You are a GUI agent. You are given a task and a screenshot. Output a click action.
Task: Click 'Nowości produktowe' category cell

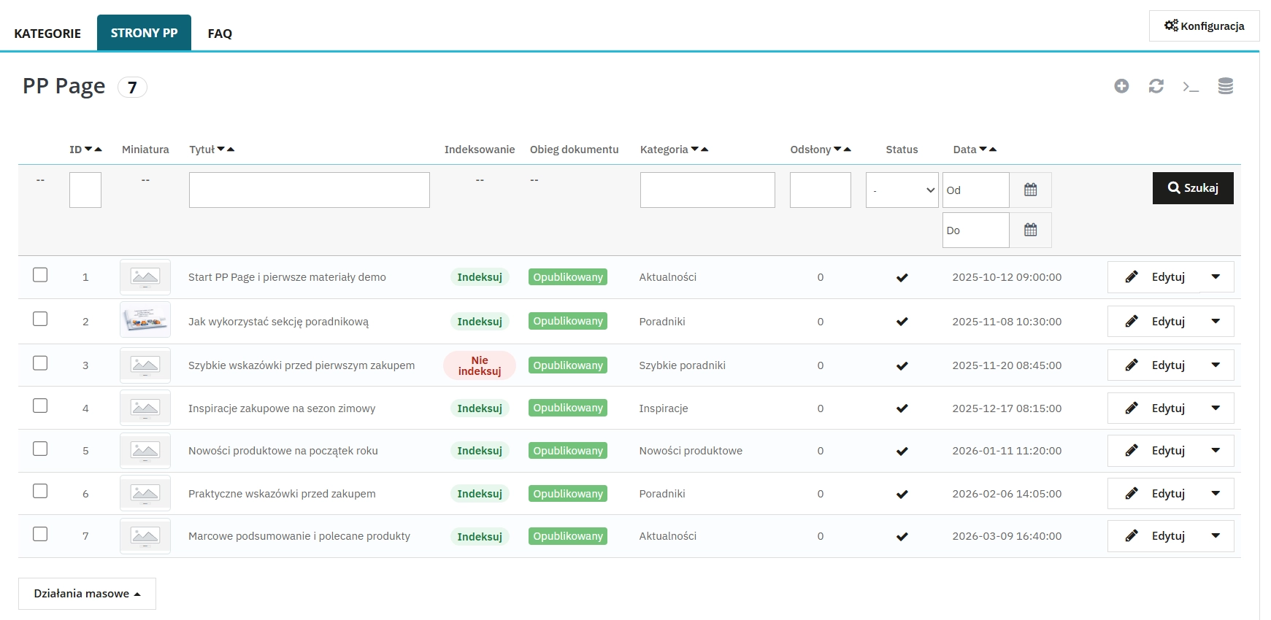click(691, 451)
